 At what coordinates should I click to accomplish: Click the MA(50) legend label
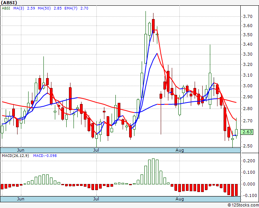tap(44, 8)
